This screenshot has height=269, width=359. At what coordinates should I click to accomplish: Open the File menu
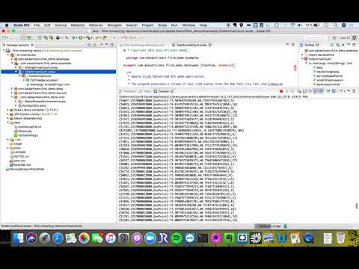click(x=37, y=25)
